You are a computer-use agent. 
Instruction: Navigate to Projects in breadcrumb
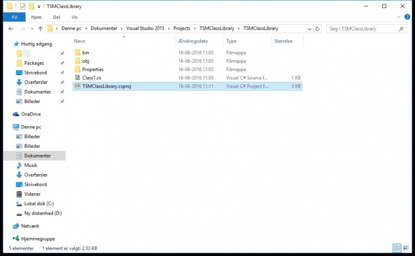pos(182,29)
